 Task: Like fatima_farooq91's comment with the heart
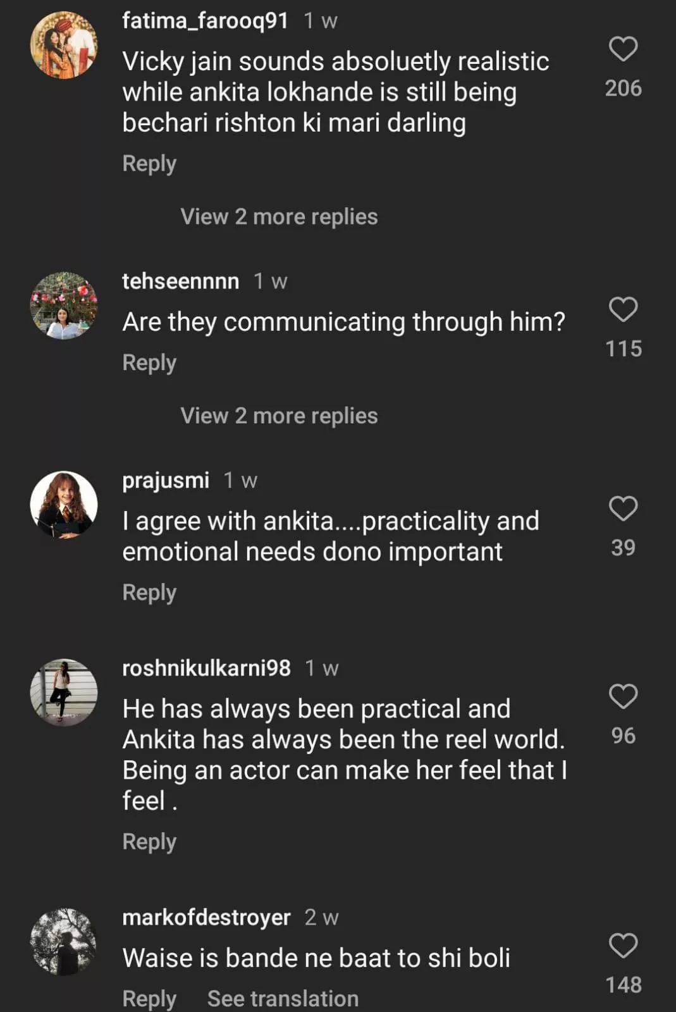coord(623,49)
